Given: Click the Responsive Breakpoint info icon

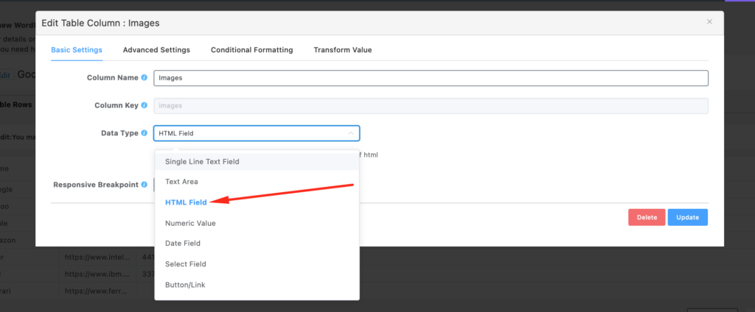Looking at the screenshot, I should tap(144, 185).
